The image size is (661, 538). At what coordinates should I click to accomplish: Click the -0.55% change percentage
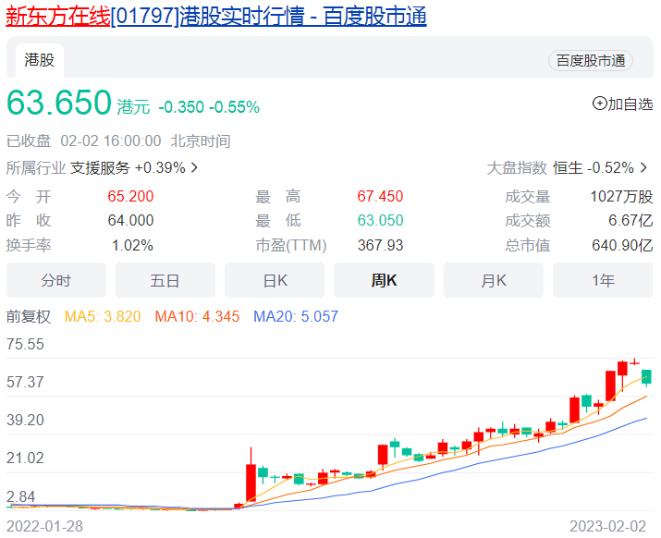pos(235,107)
